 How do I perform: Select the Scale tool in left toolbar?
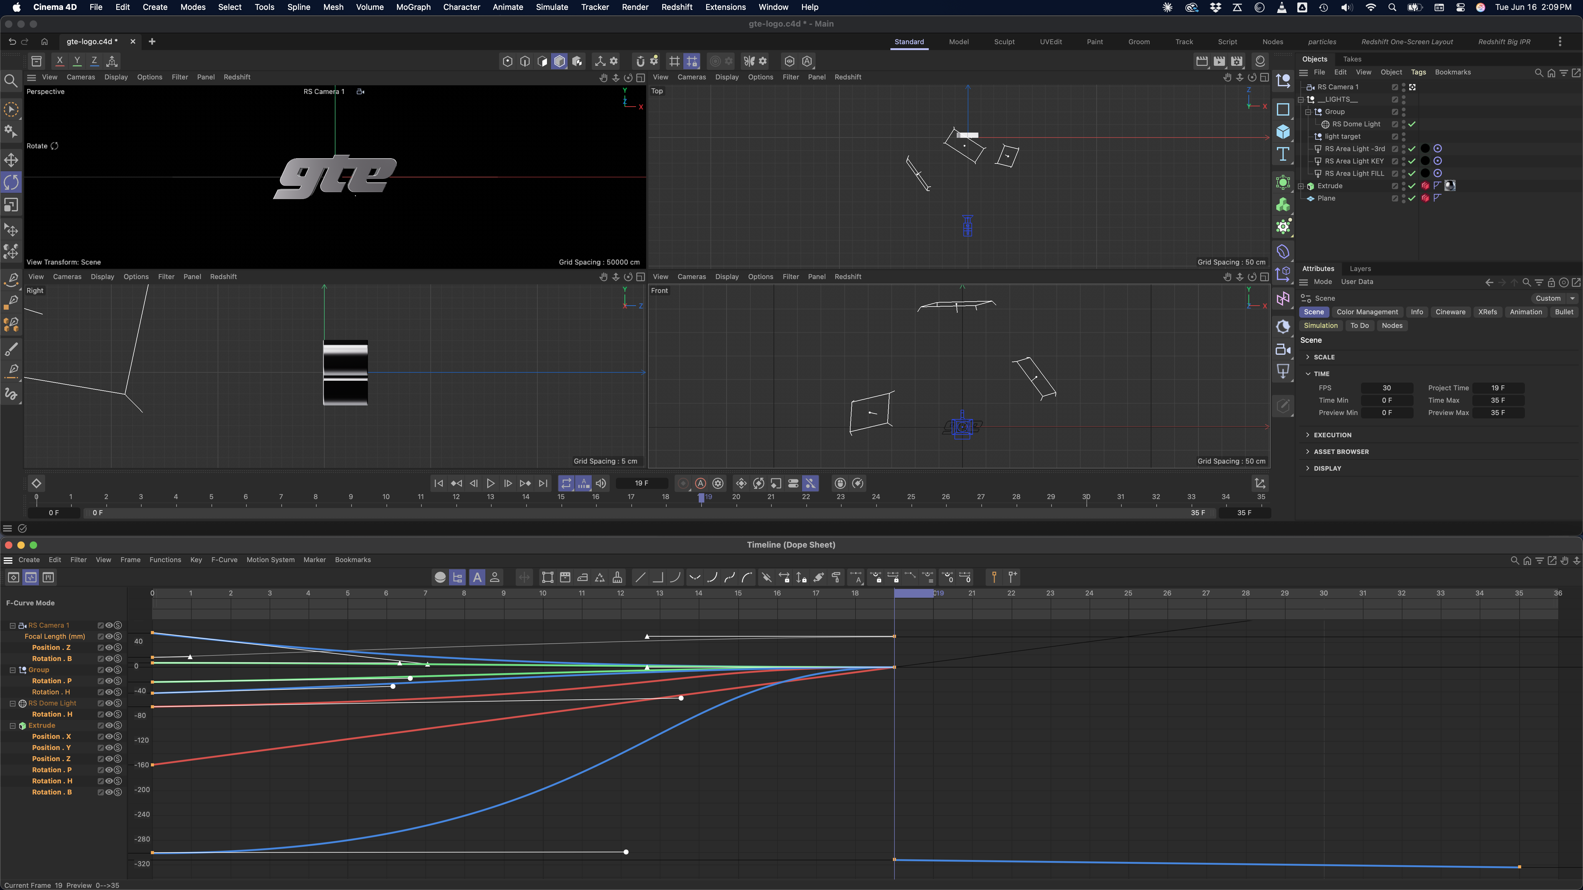11,205
